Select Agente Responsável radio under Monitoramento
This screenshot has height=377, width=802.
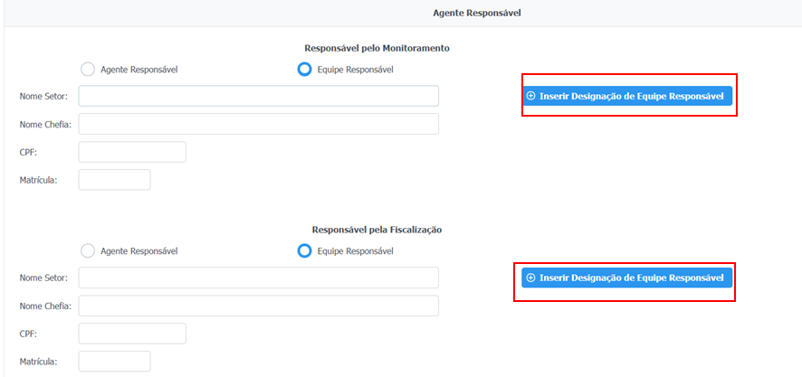coord(88,70)
